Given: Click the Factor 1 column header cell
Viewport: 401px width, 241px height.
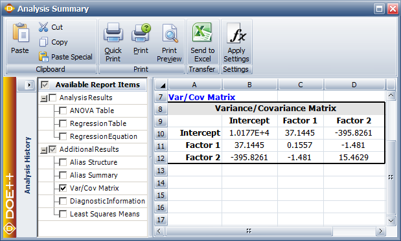Looking at the screenshot, I should click(x=300, y=121).
